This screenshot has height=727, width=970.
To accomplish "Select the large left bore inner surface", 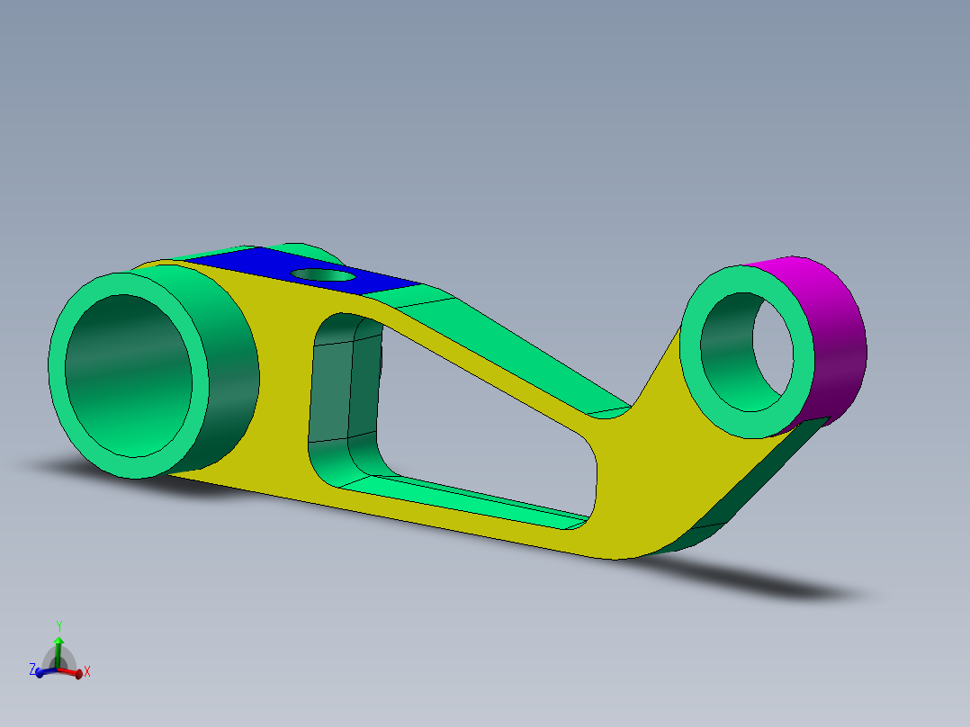I will click(x=129, y=375).
